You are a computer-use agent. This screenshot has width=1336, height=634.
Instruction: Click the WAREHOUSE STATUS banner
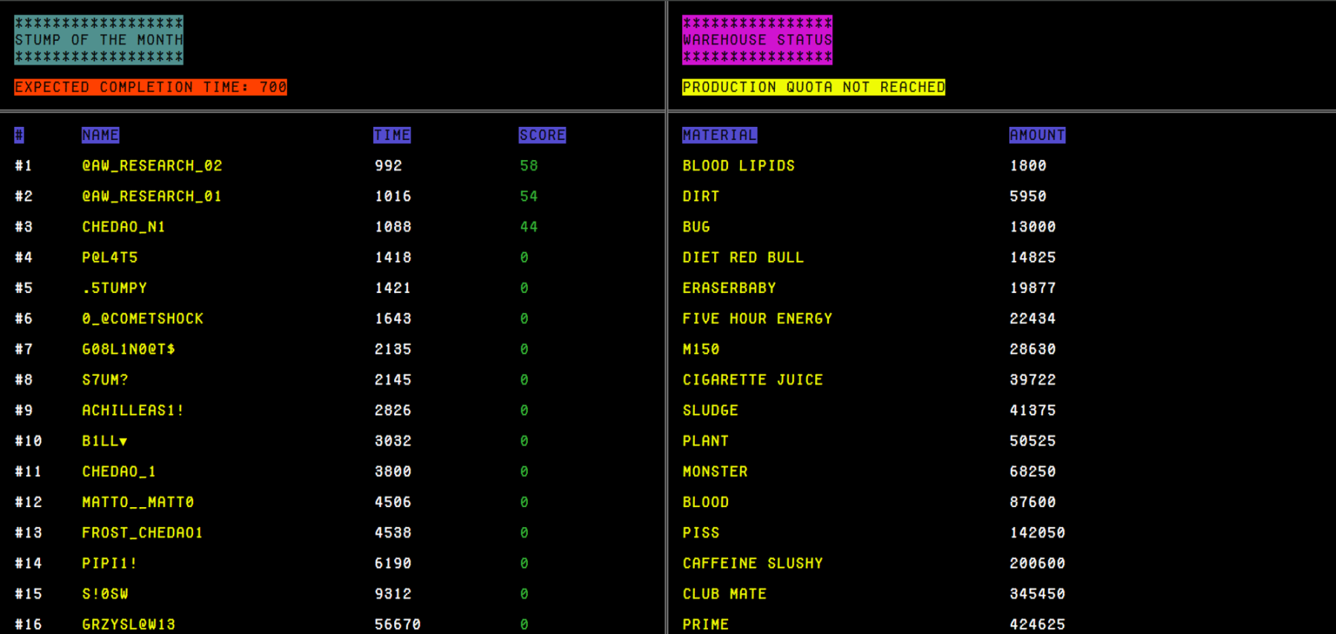click(757, 40)
